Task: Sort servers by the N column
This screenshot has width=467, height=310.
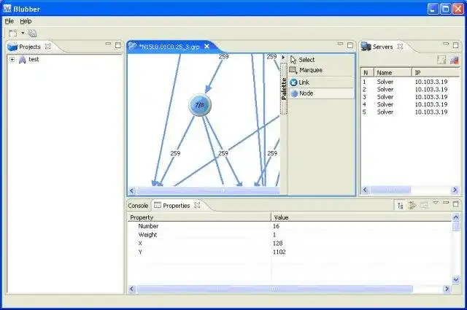Action: coord(367,73)
